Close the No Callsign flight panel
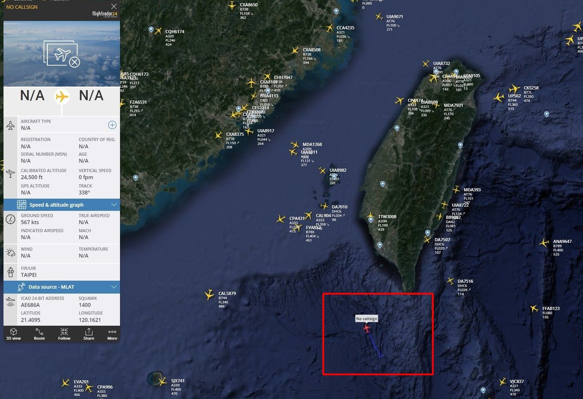583x399 pixels. click(x=114, y=6)
